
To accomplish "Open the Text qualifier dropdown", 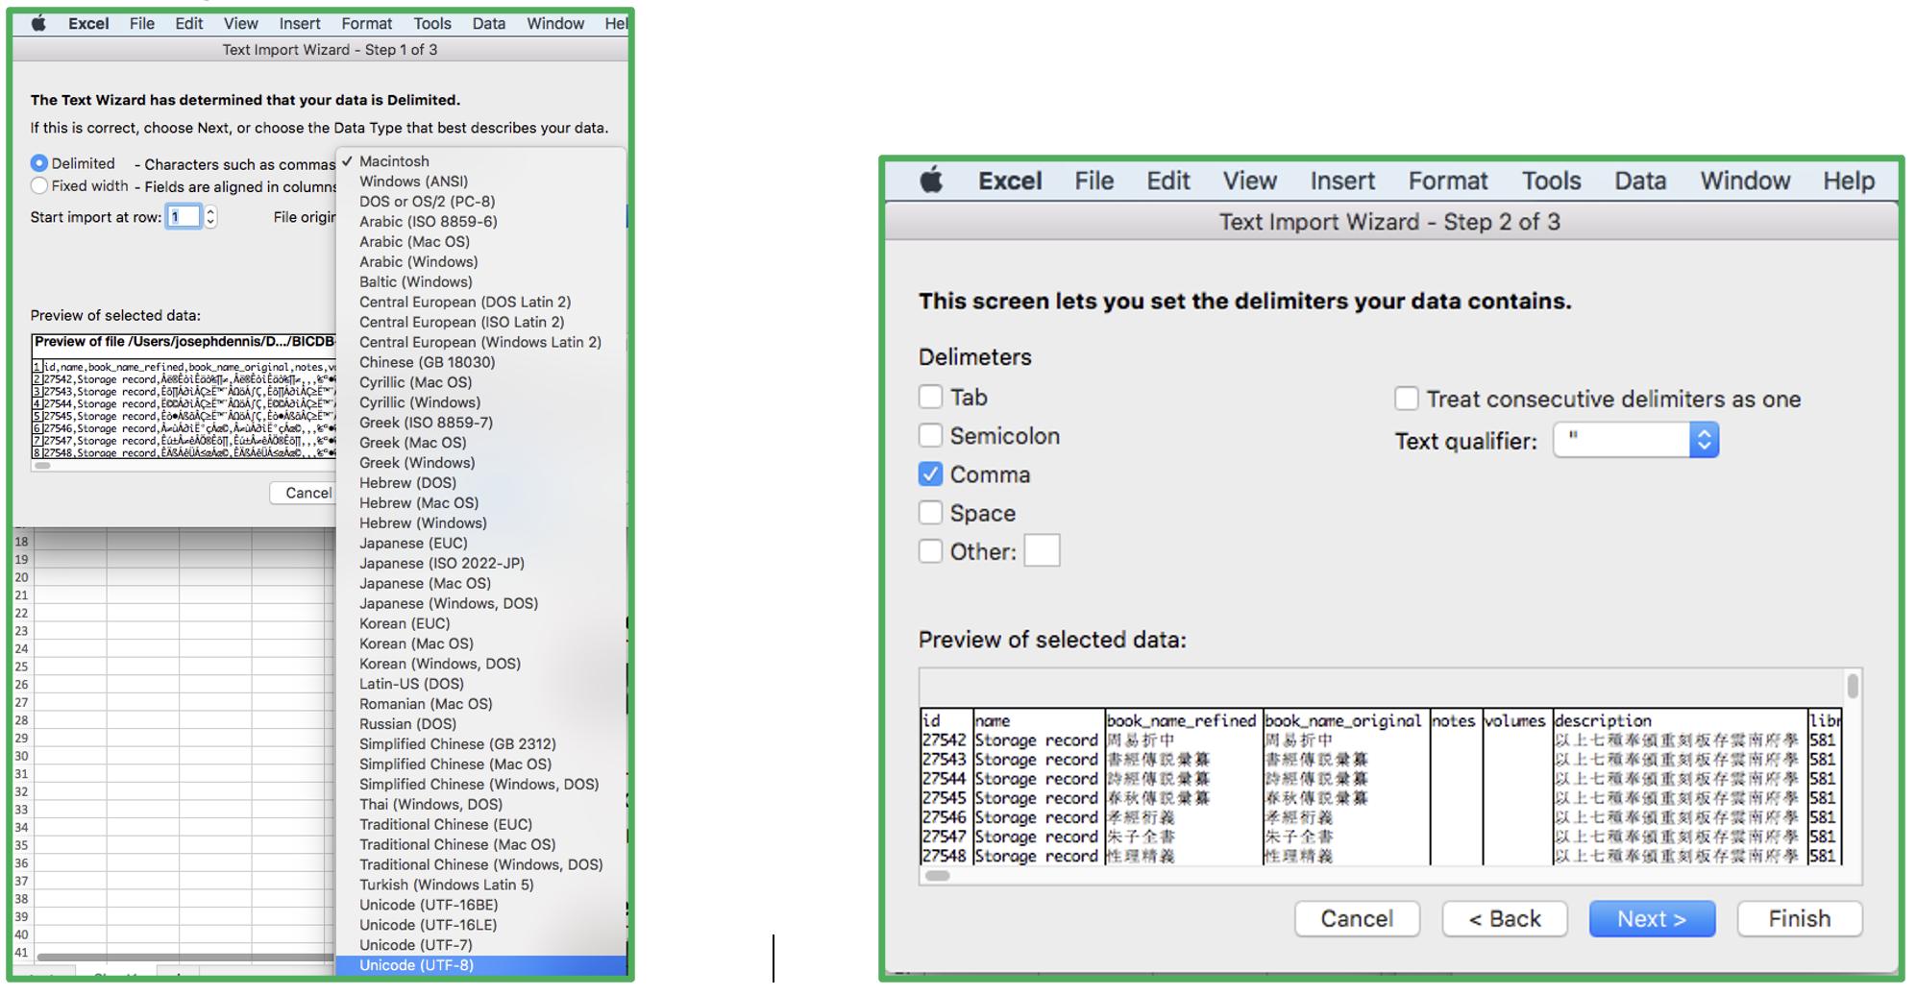I will [1703, 440].
